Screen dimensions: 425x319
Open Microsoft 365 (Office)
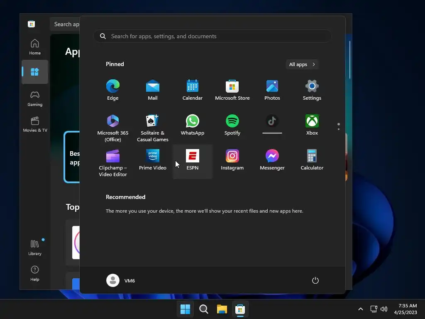(113, 128)
